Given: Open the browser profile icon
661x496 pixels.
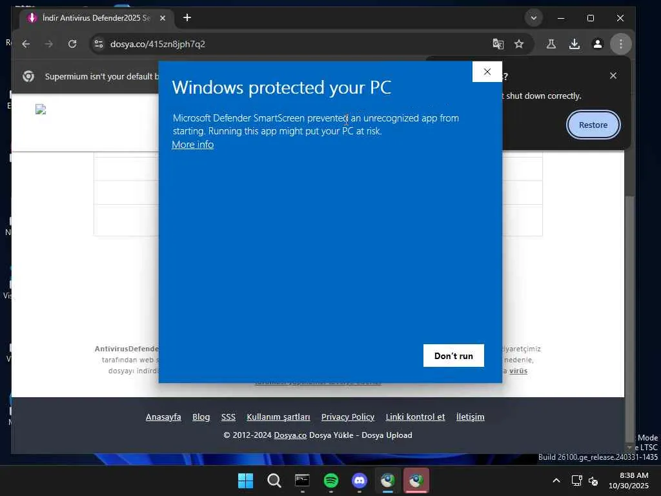Looking at the screenshot, I should [597, 44].
